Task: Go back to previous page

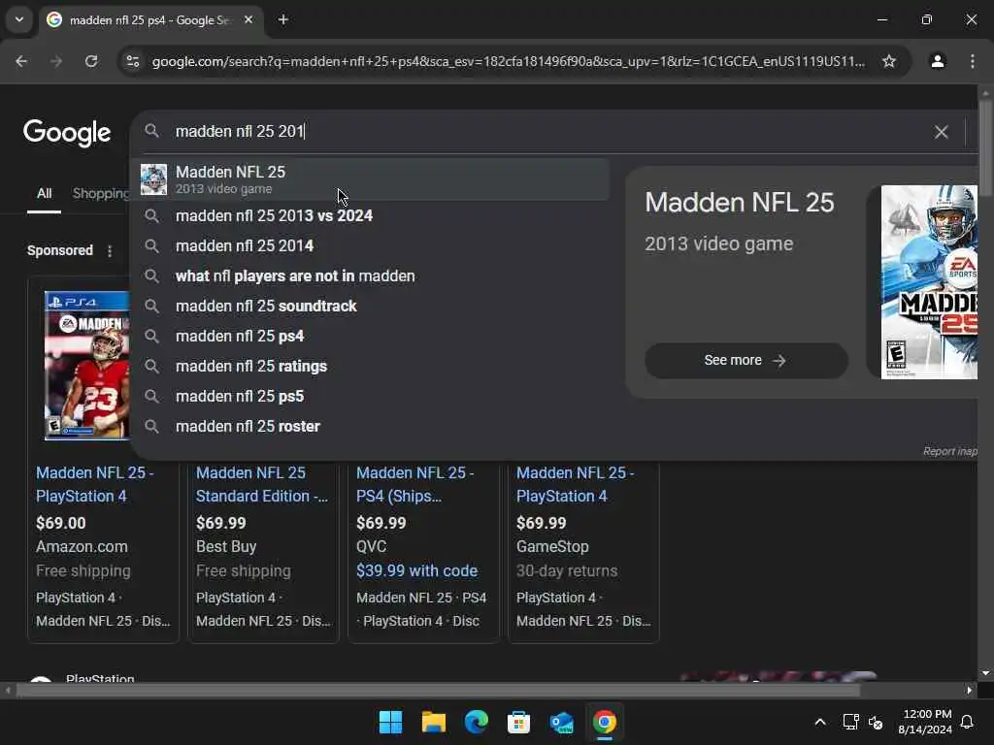Action: click(x=21, y=61)
